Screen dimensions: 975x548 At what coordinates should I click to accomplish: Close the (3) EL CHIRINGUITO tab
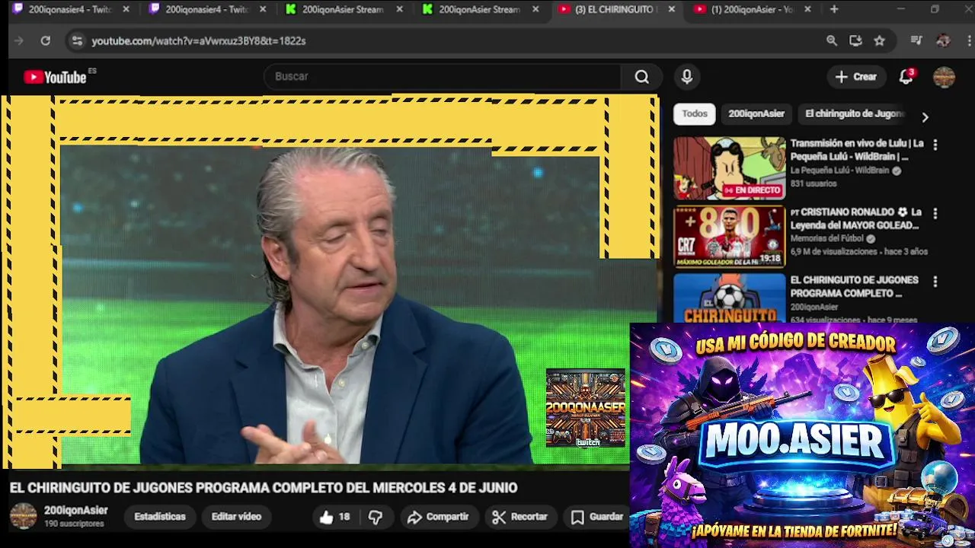click(671, 9)
